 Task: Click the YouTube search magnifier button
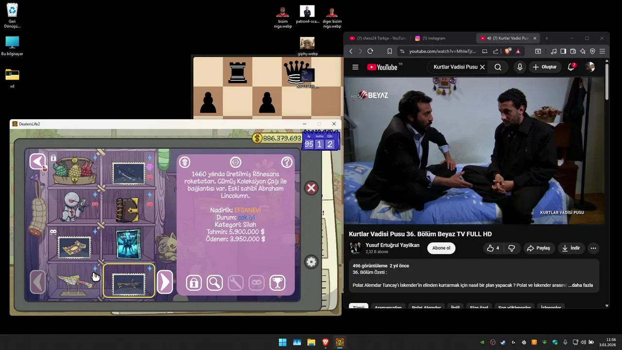point(498,67)
